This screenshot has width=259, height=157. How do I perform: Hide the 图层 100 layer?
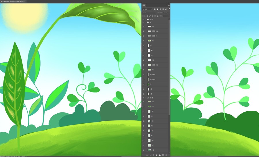[143, 31]
